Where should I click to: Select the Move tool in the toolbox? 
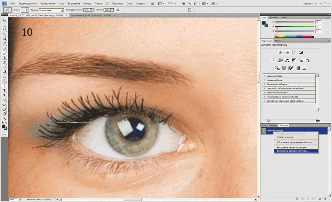coord(5,20)
